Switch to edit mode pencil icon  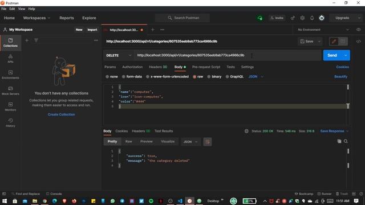point(334,42)
